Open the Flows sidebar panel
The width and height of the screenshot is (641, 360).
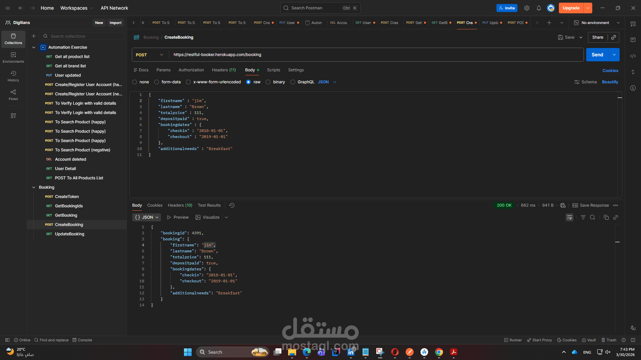(x=13, y=94)
